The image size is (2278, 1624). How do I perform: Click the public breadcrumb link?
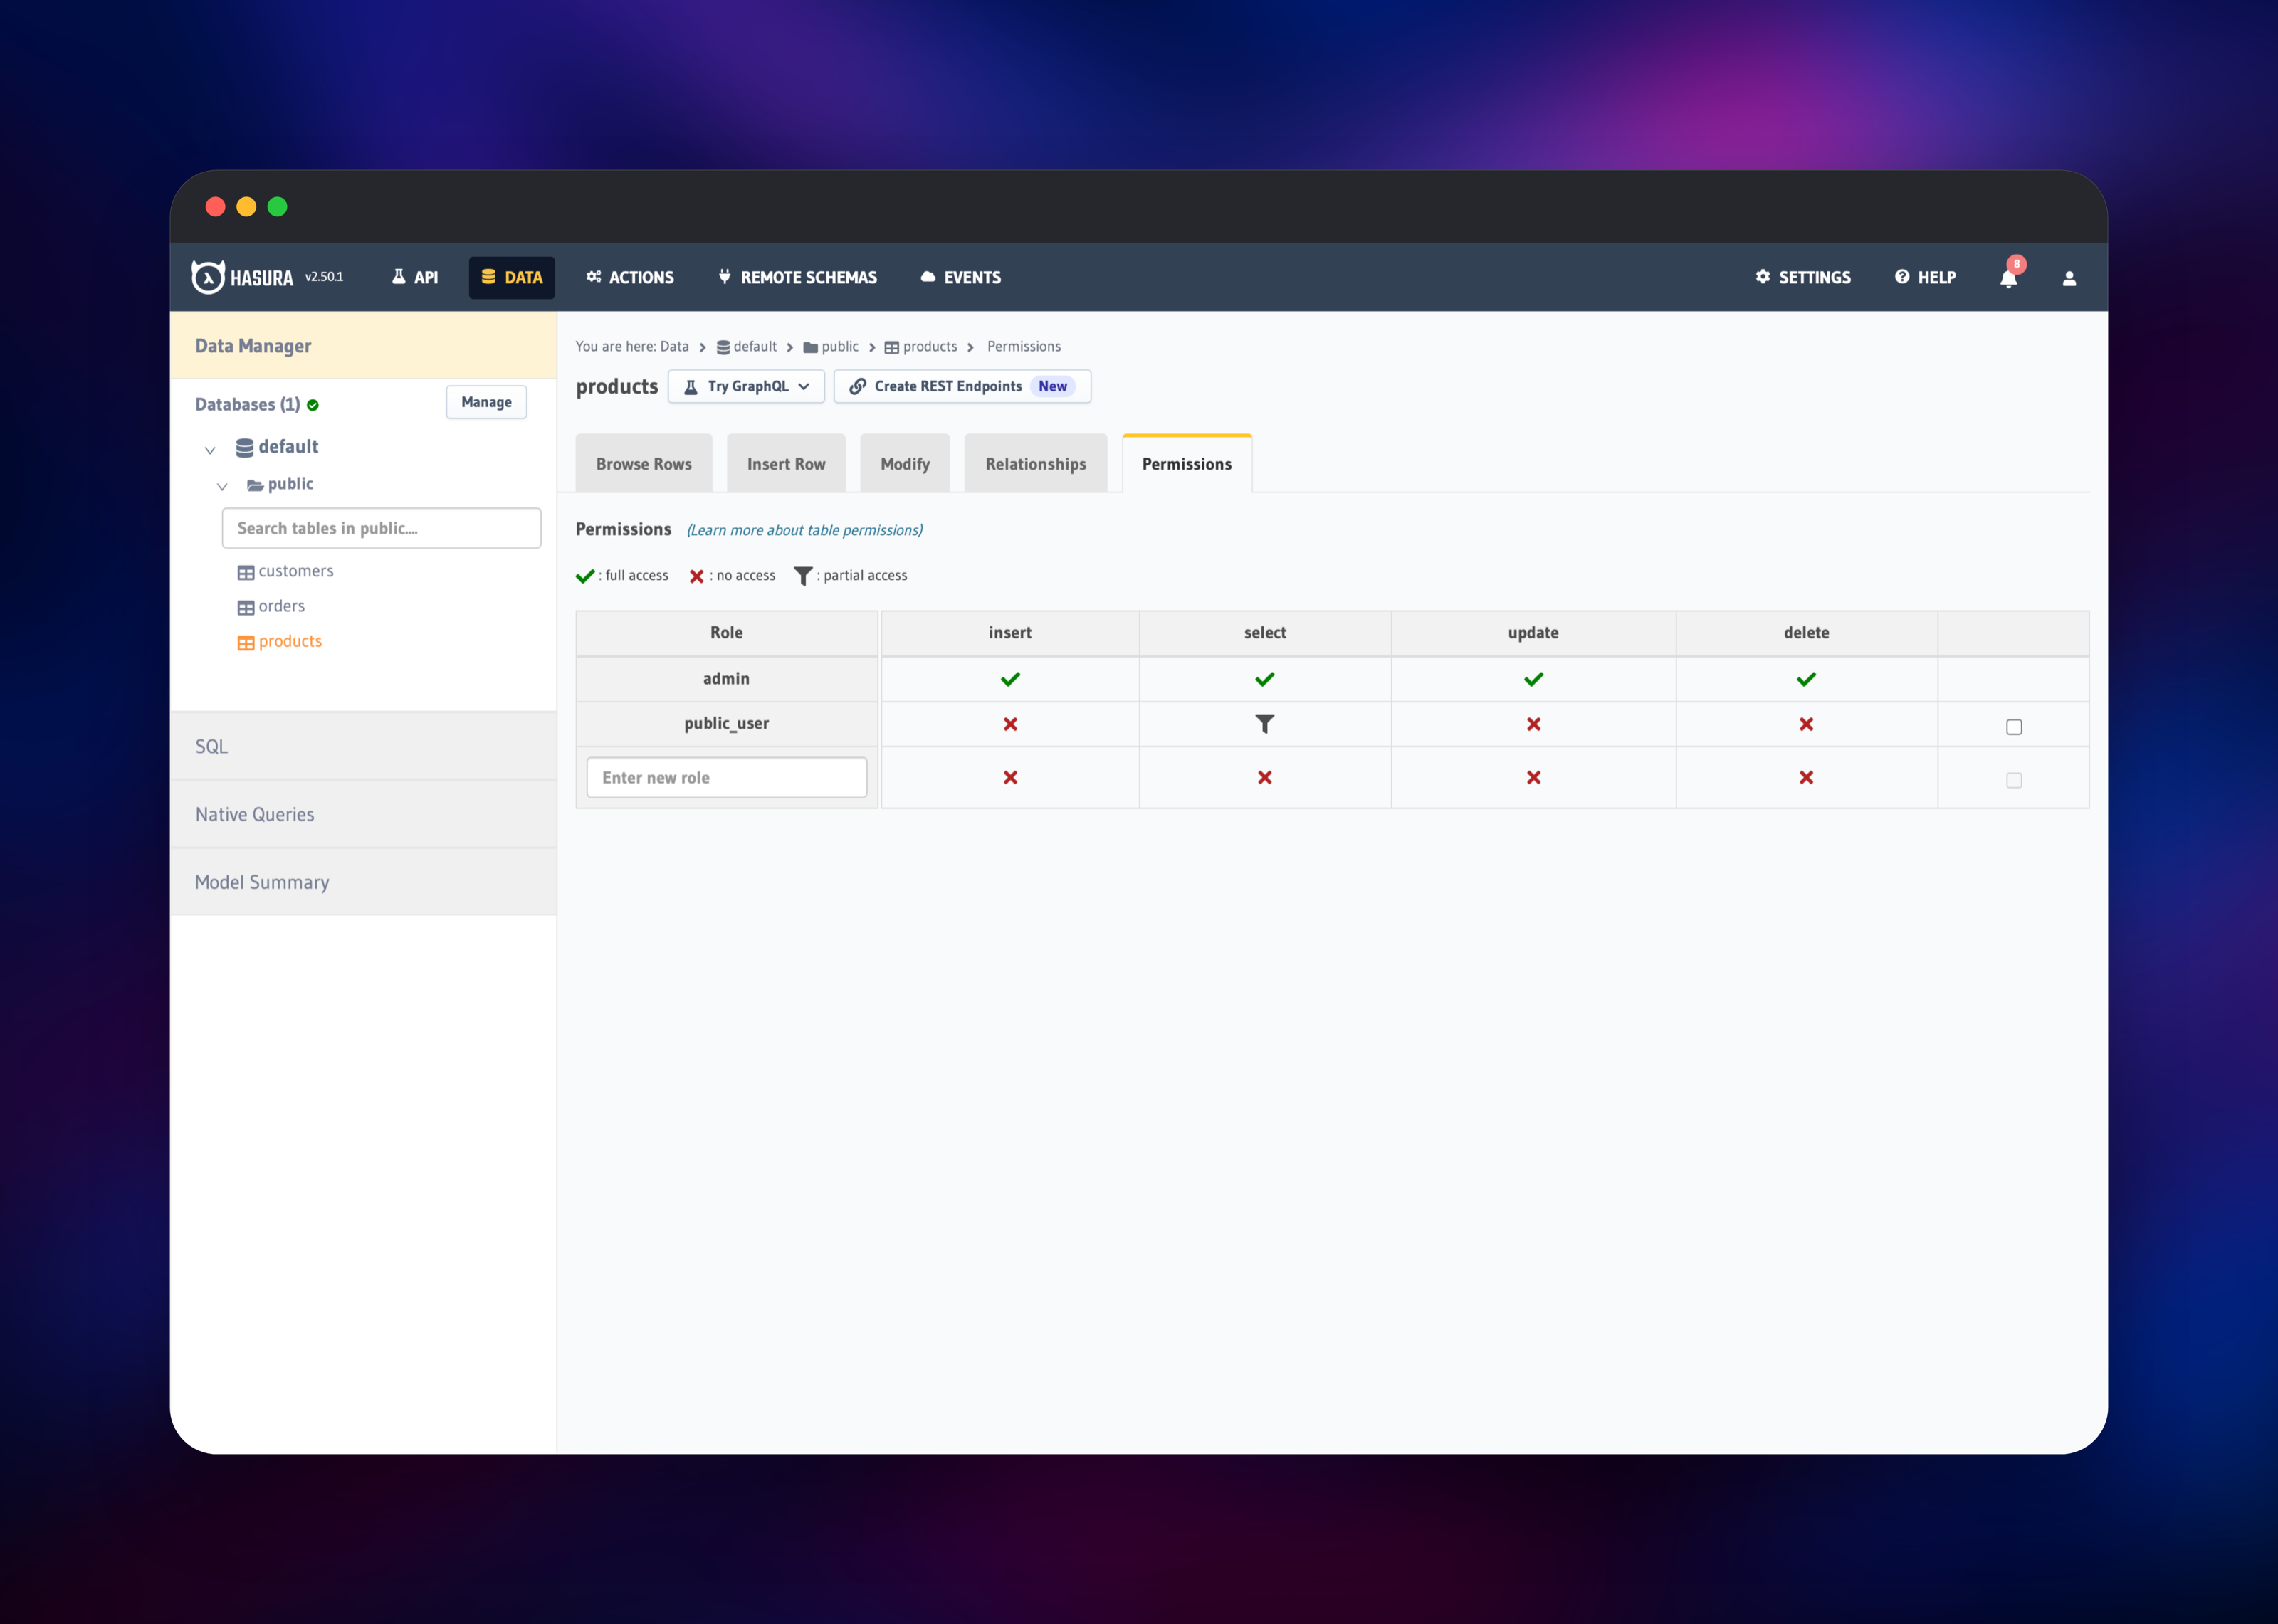pos(840,347)
